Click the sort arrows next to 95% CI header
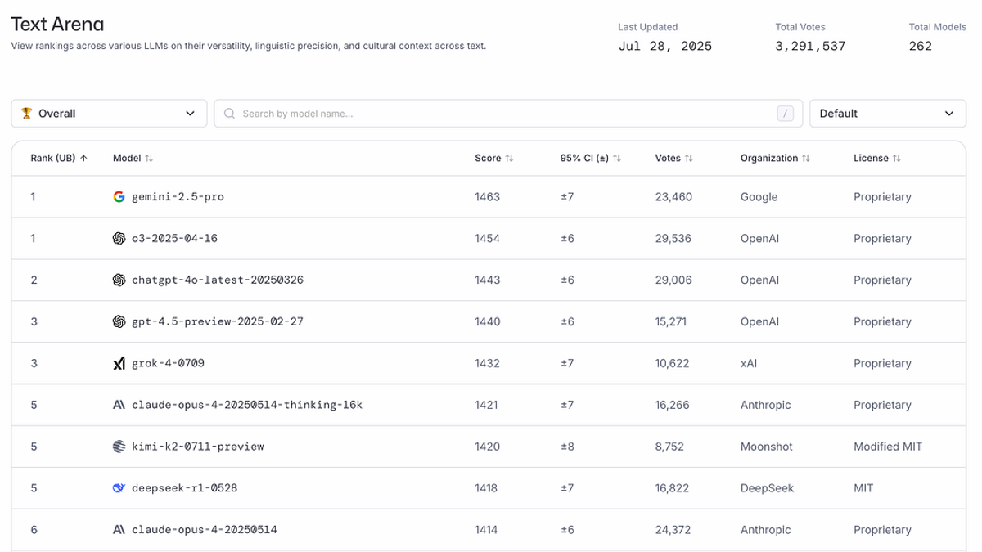 click(617, 159)
